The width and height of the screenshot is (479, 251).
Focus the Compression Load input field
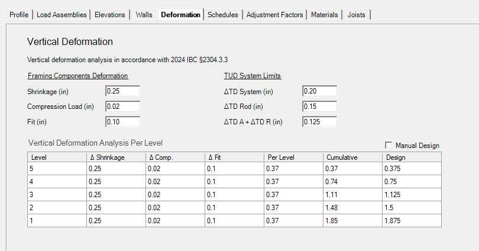[123, 107]
